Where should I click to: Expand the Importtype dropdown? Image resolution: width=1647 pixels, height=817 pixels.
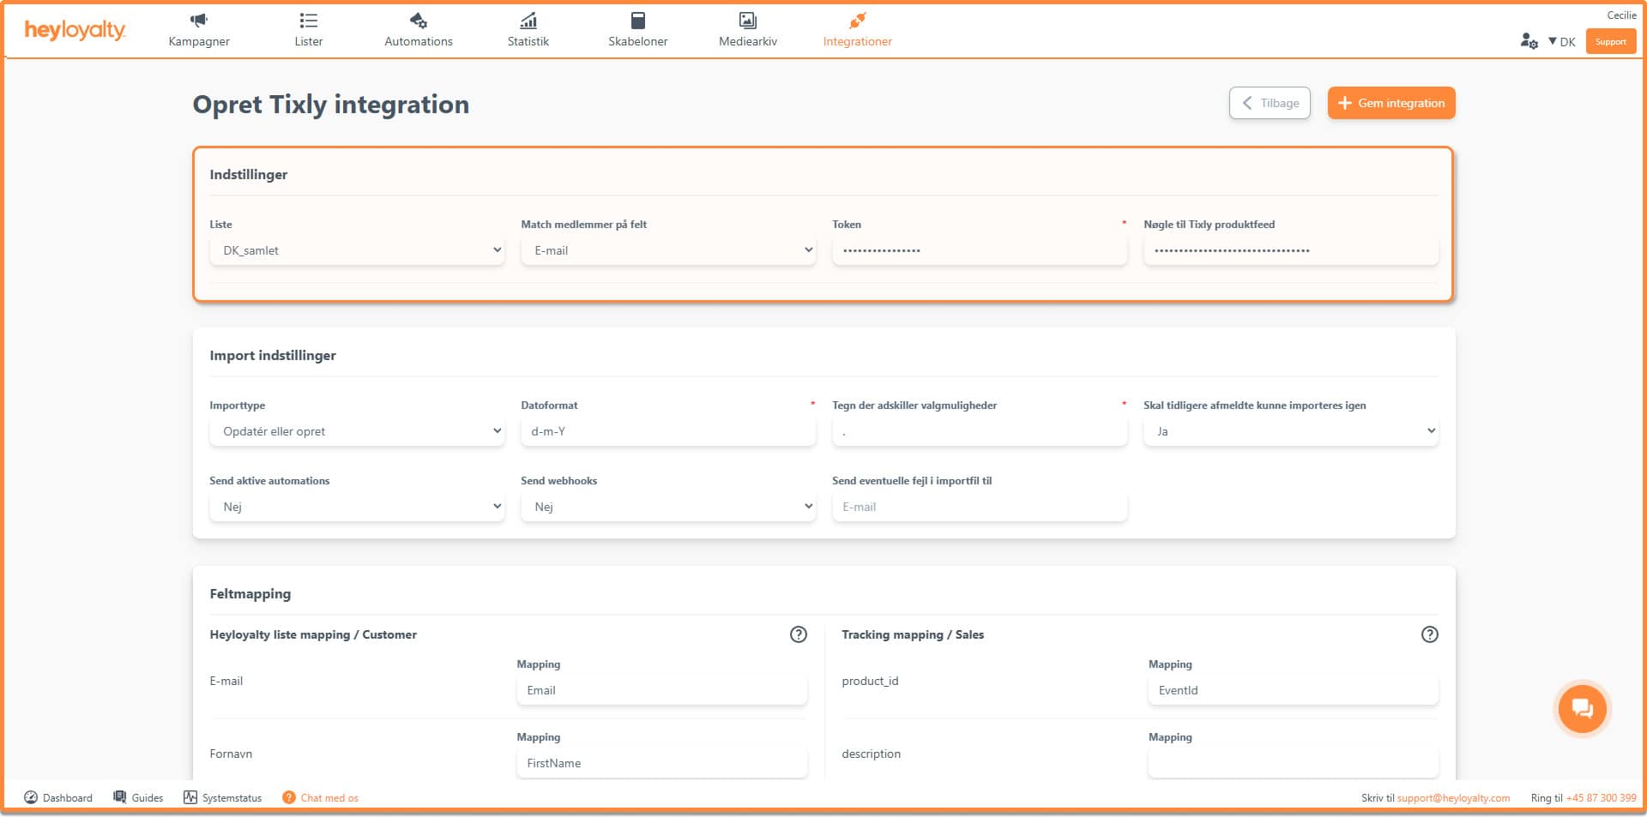357,431
